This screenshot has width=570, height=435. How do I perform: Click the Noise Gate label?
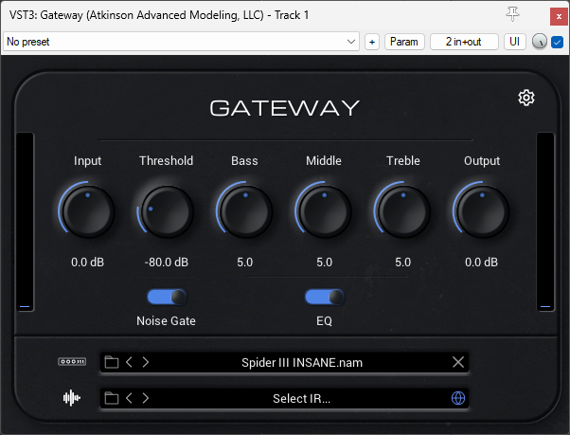coord(166,320)
